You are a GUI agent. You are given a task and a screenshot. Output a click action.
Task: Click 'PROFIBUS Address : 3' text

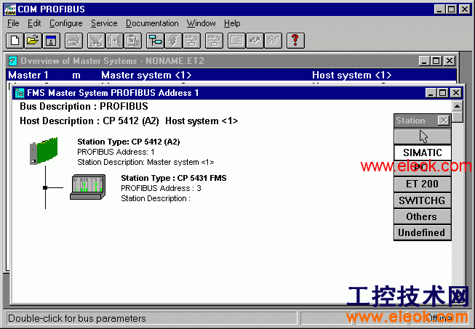pos(161,188)
